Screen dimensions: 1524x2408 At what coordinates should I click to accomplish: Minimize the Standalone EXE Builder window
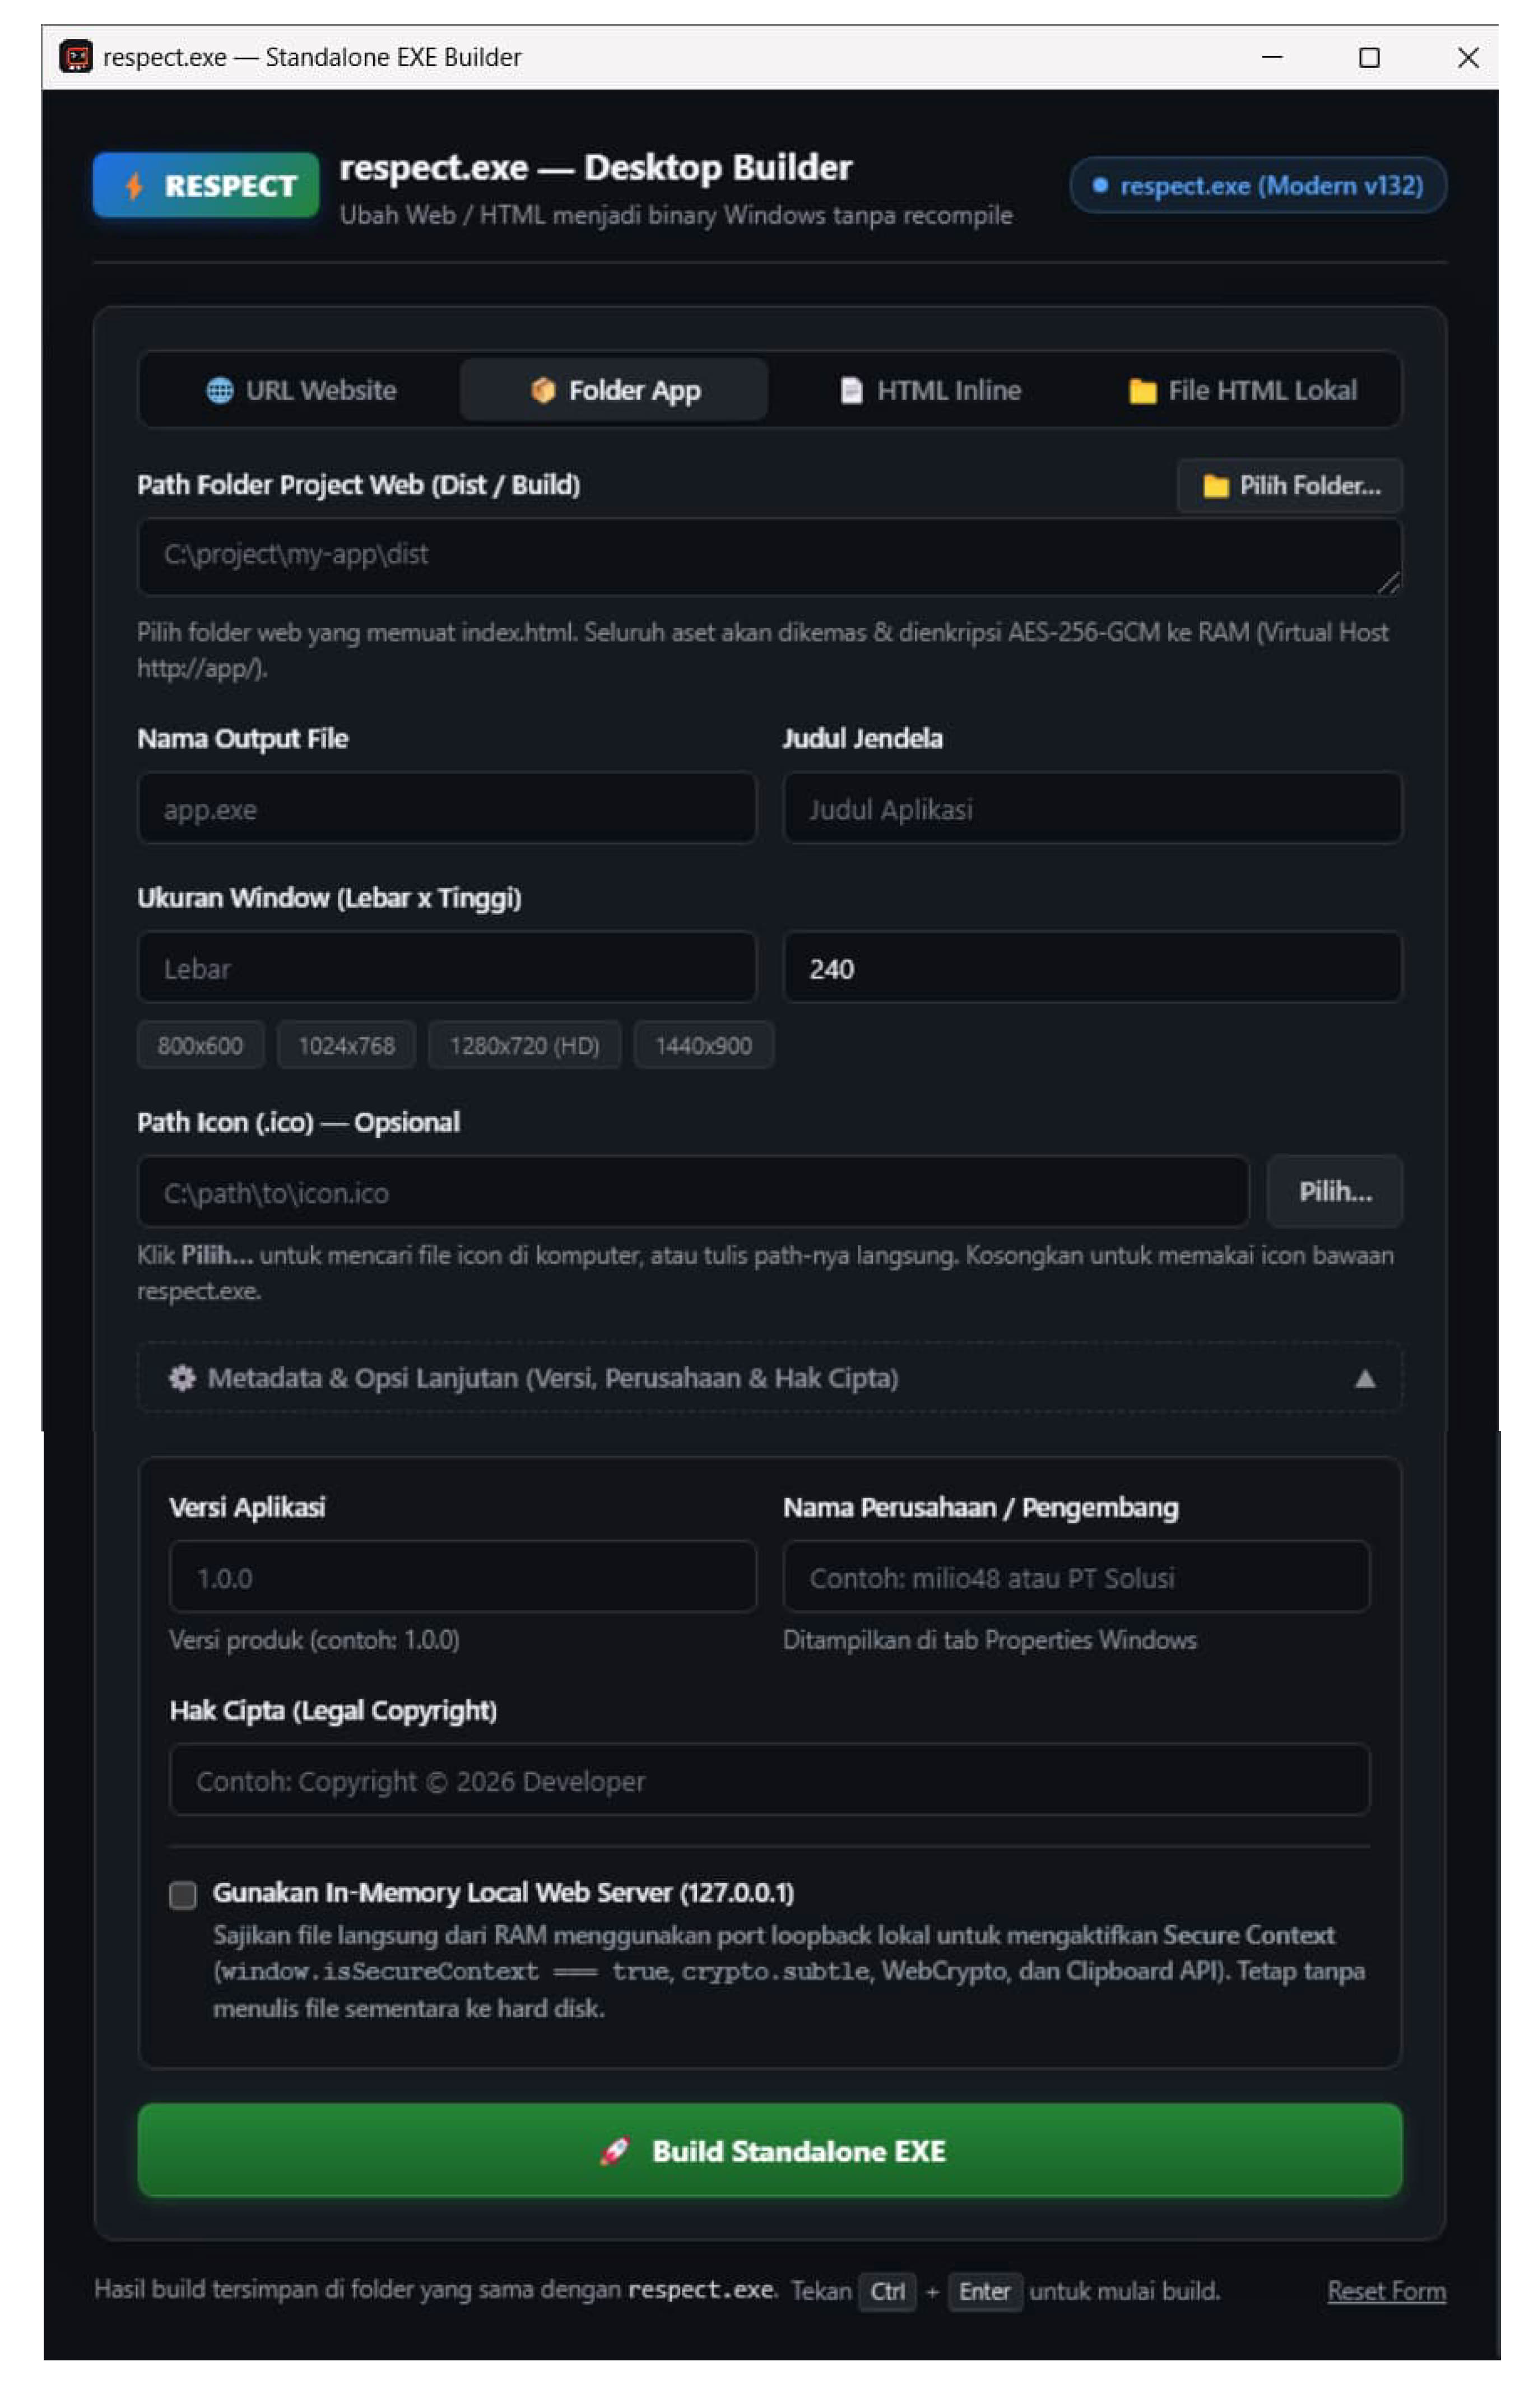click(1272, 57)
